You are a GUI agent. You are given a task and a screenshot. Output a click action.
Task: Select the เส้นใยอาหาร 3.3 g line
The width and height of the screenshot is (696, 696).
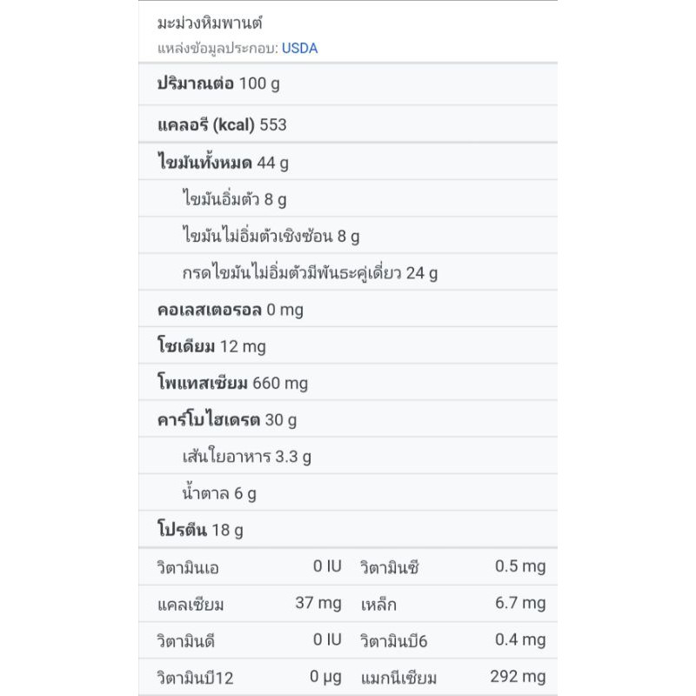tap(247, 457)
